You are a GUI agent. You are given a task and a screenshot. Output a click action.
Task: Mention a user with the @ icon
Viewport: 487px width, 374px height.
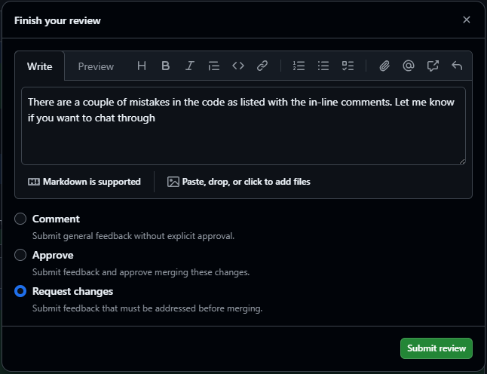tap(409, 66)
